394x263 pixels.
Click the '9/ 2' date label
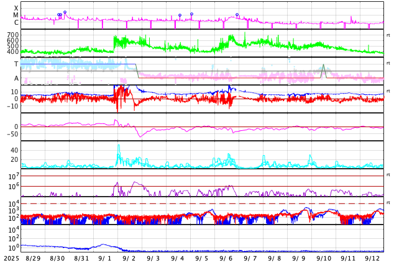129,259
